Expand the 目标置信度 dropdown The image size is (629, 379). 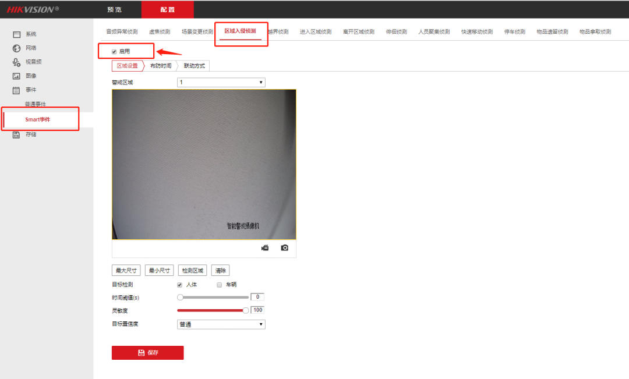(221, 324)
